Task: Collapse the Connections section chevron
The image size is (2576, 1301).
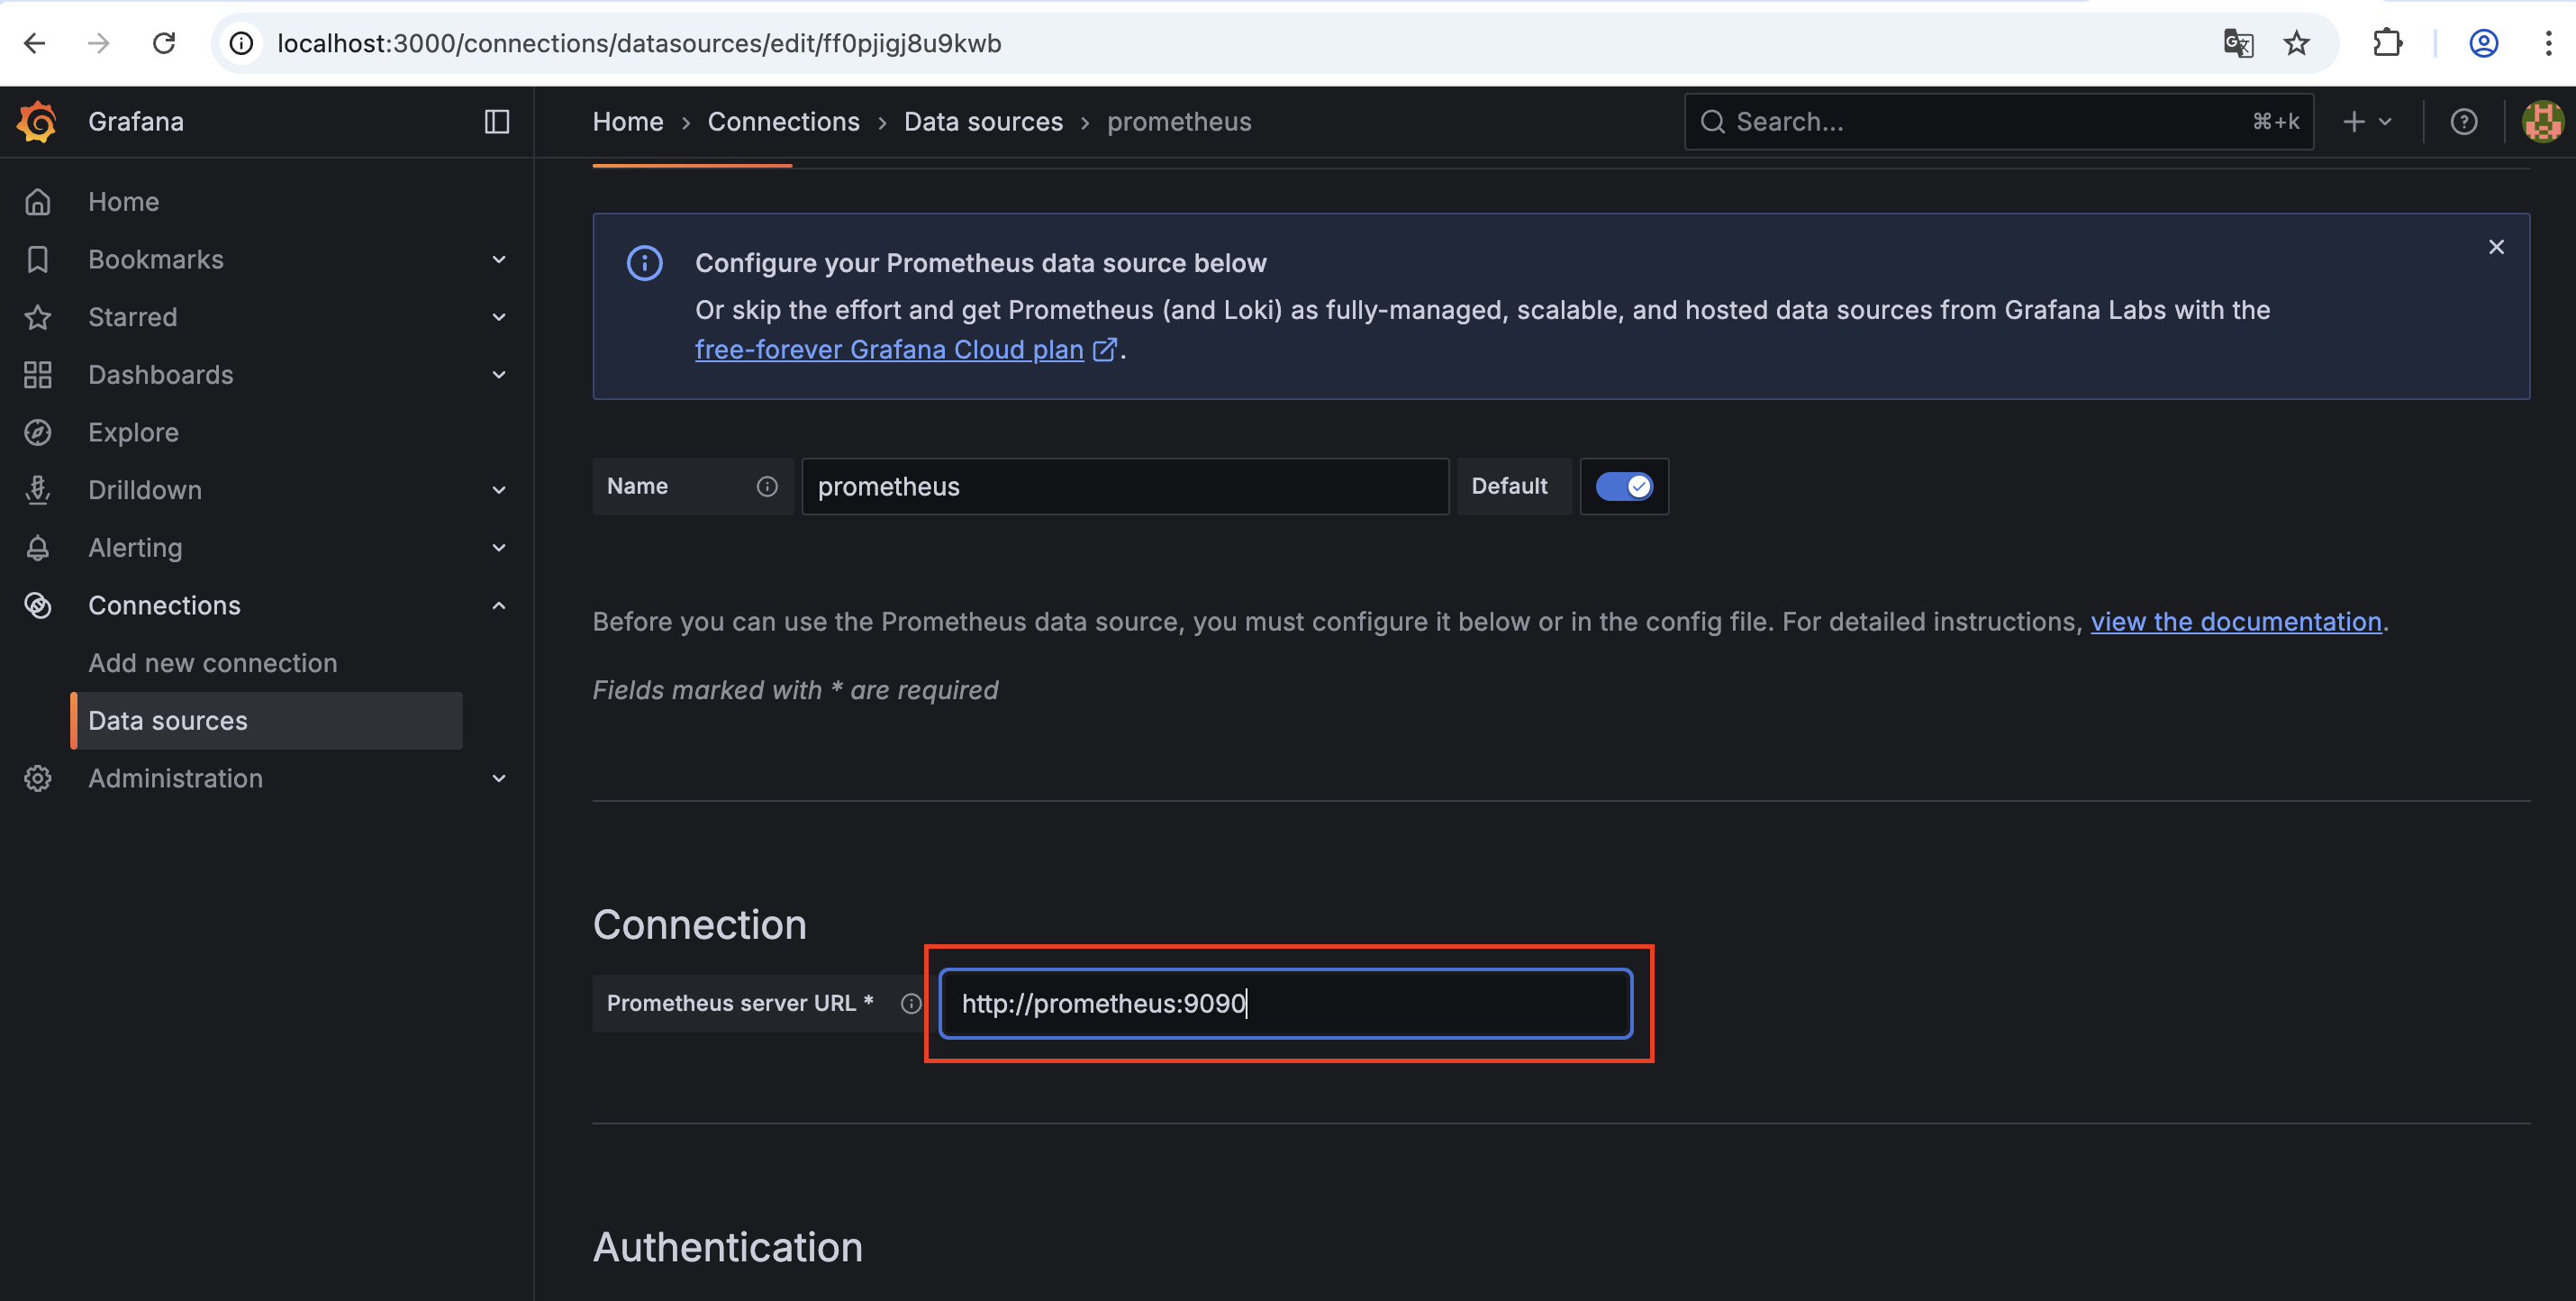Action: [x=499, y=605]
